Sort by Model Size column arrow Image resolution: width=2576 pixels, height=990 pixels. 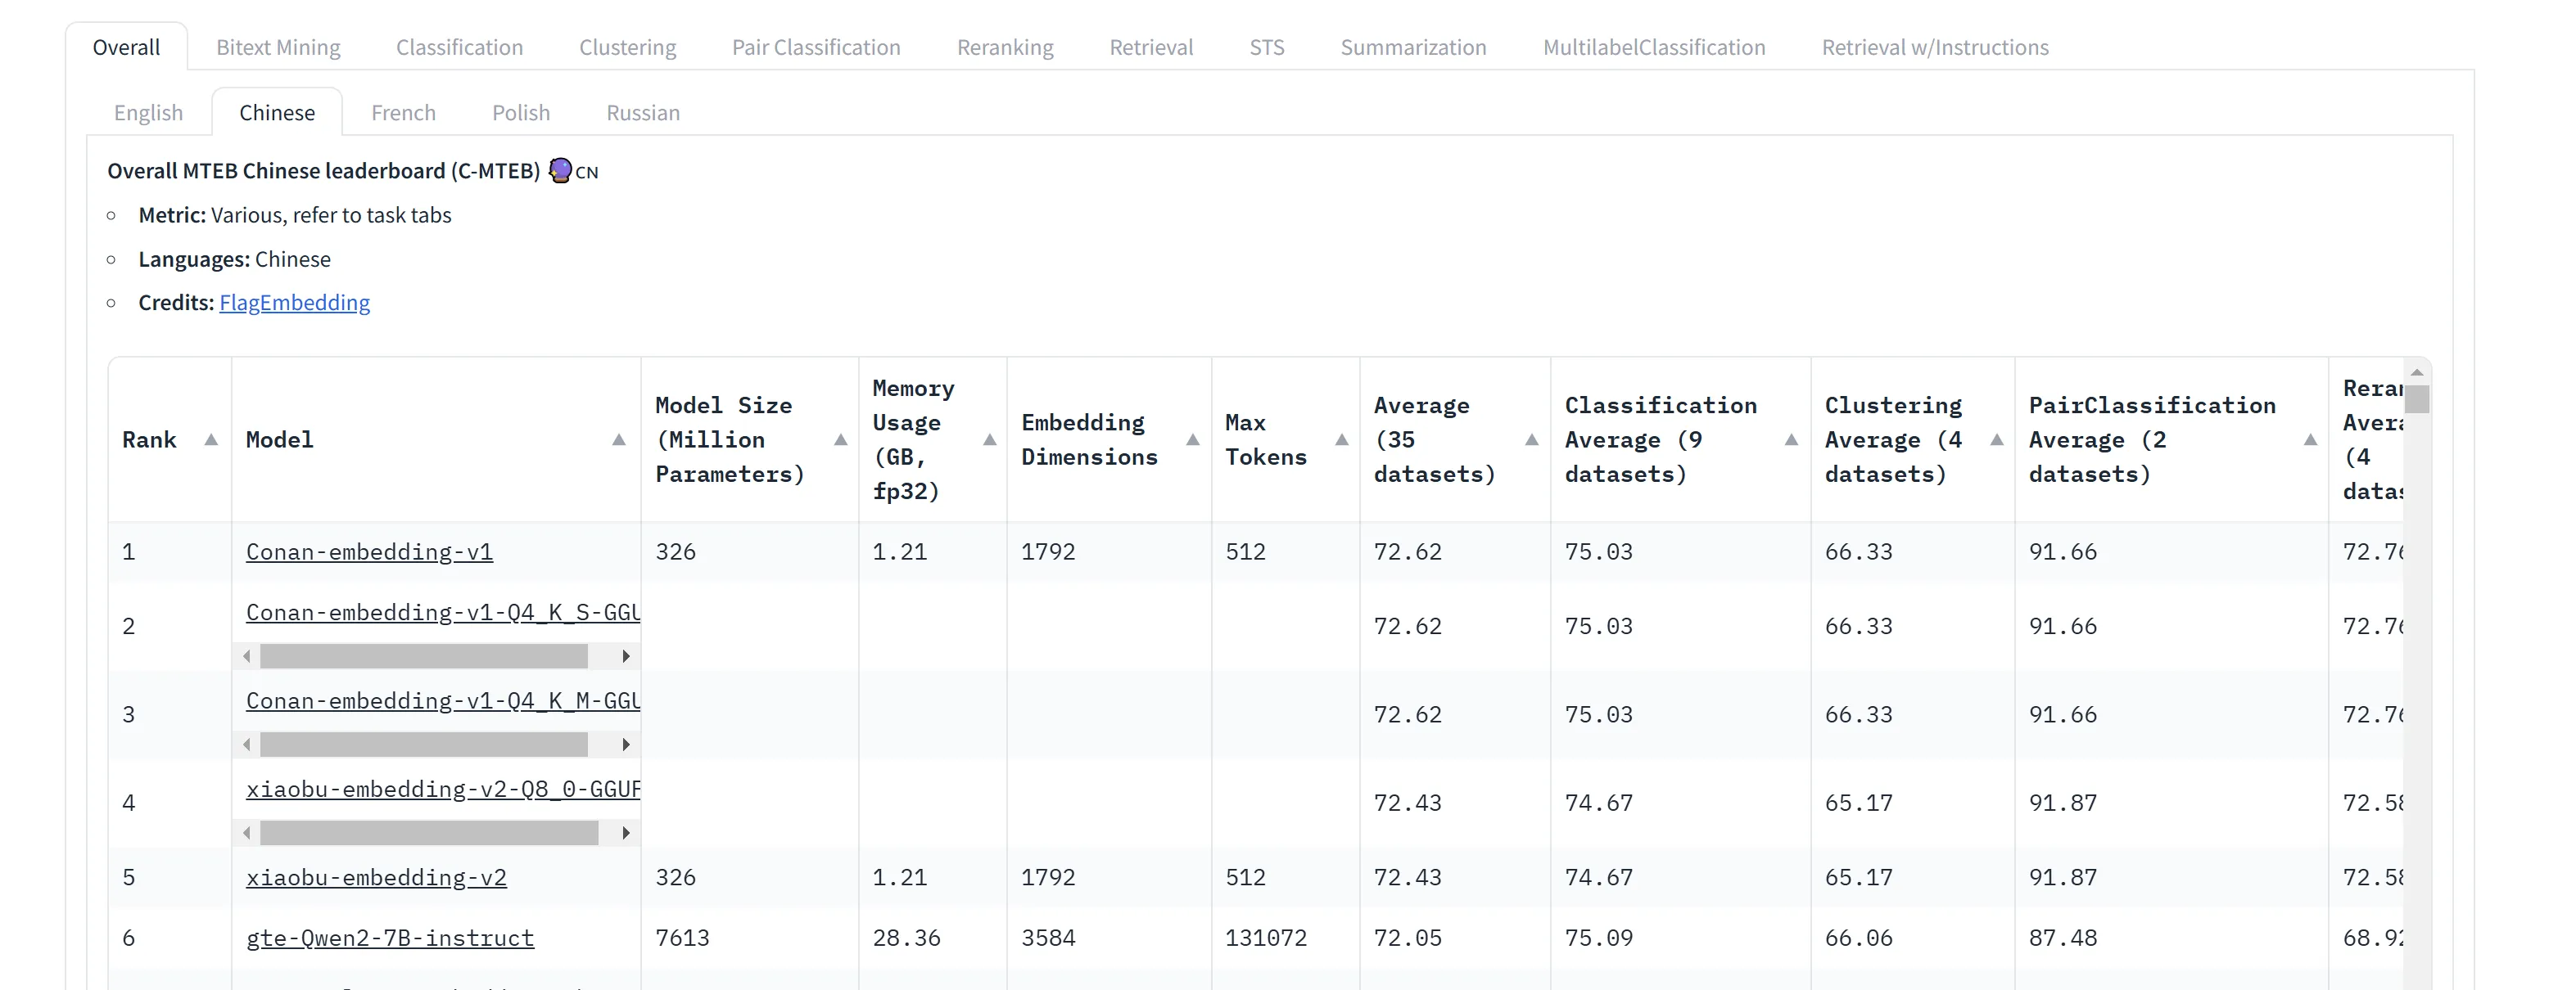coord(841,439)
